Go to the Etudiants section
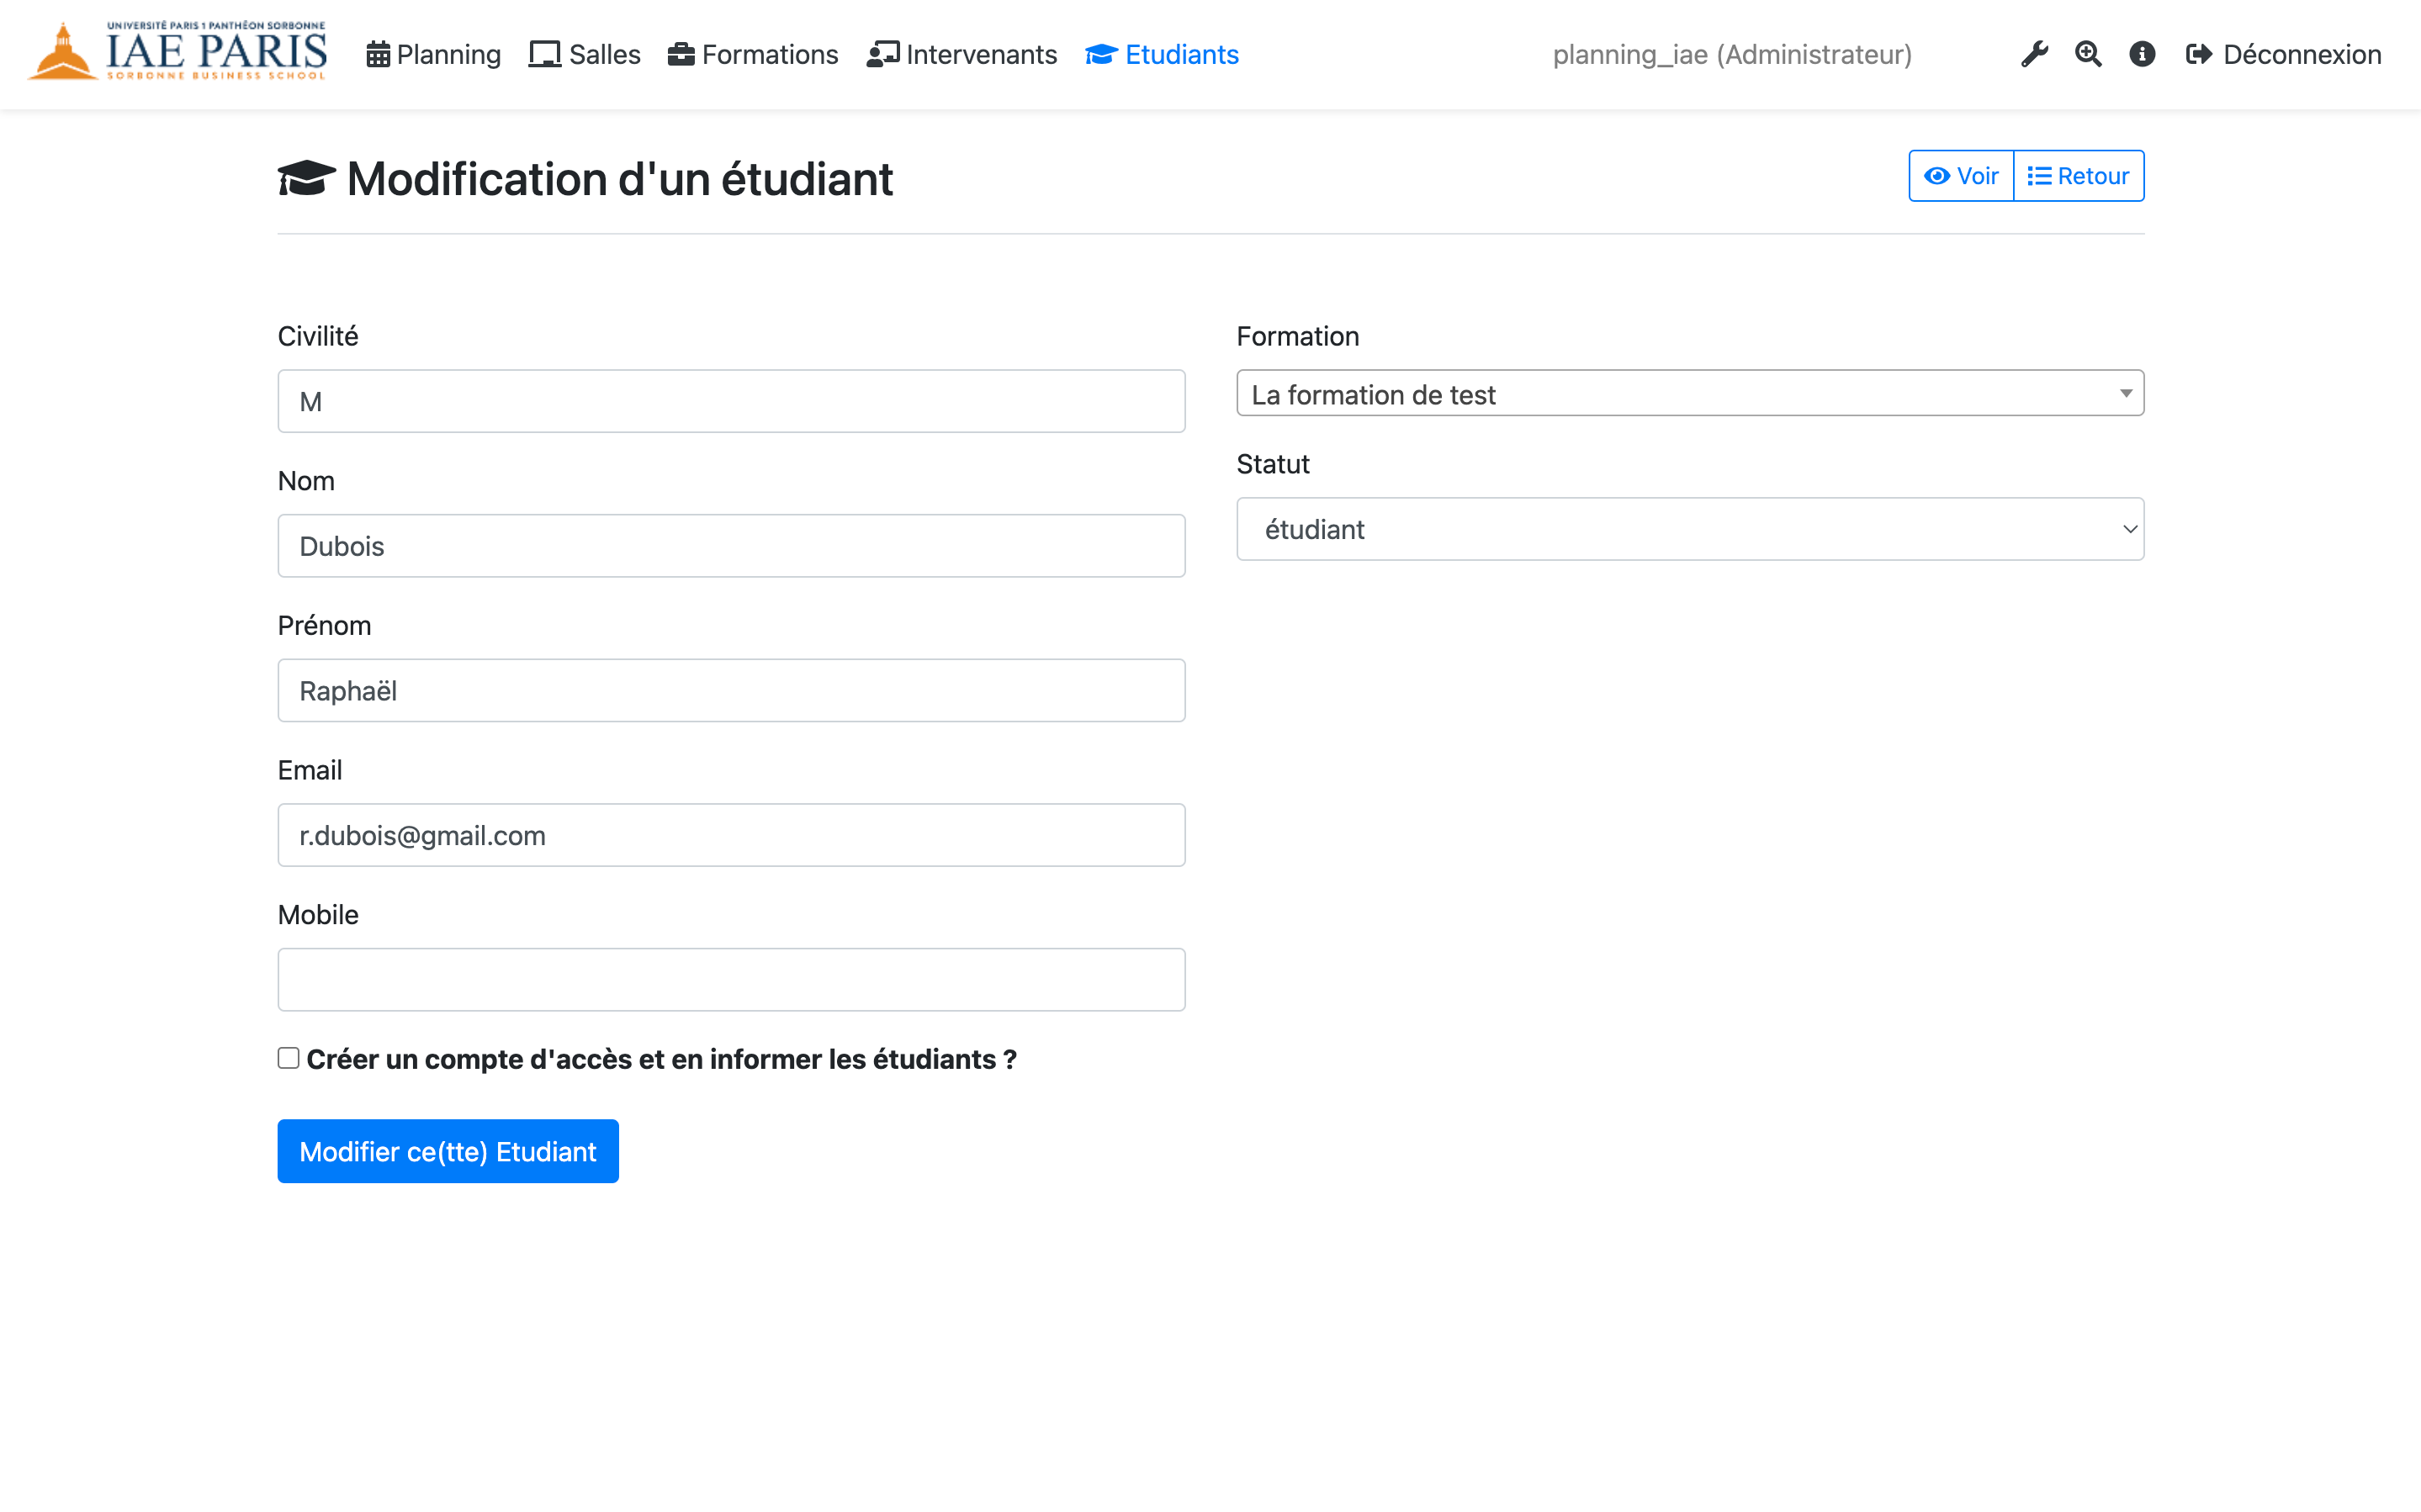 (1162, 54)
